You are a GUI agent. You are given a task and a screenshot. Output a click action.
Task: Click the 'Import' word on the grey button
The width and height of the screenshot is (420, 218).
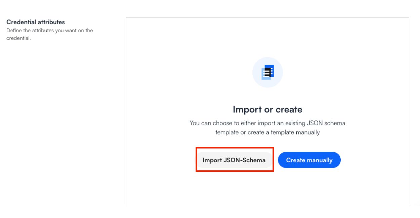212,160
